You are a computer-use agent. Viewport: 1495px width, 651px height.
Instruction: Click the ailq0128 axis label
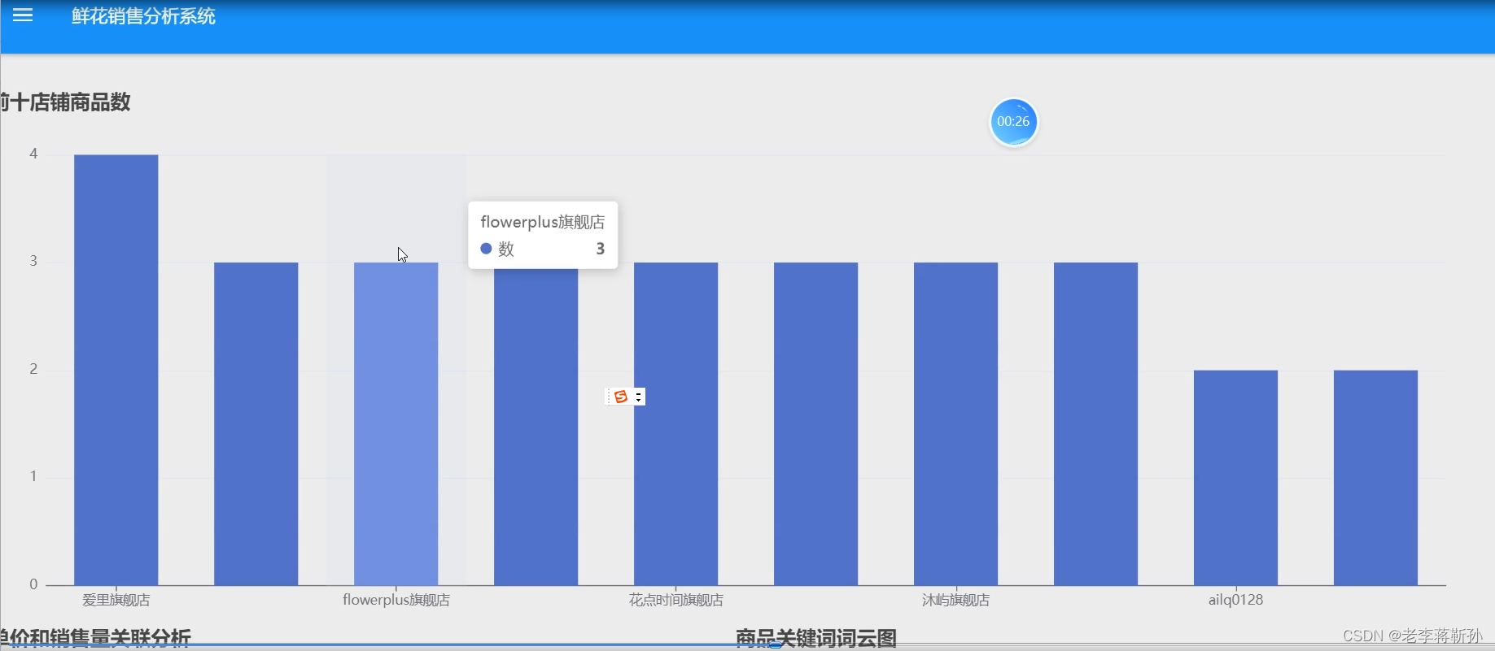(x=1236, y=600)
